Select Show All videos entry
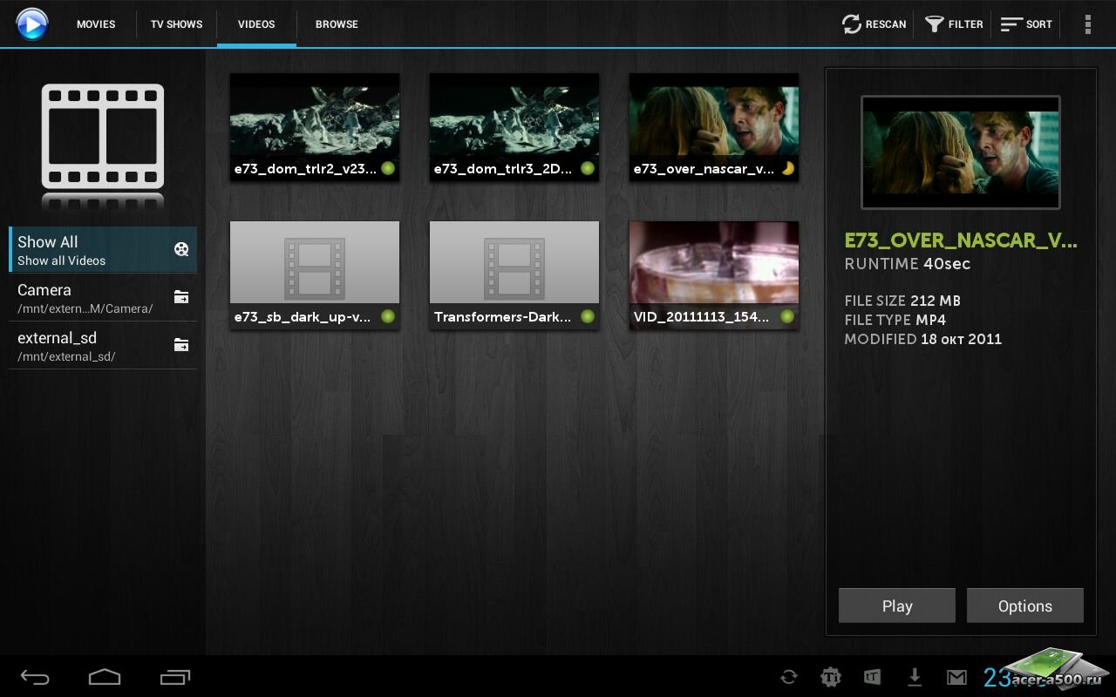Screen dimensions: 1116x697 tap(103, 250)
